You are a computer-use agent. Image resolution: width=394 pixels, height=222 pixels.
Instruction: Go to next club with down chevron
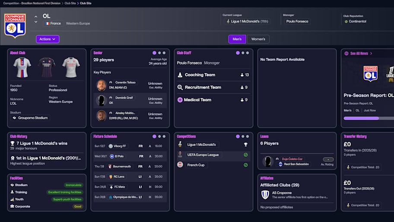(36, 22)
